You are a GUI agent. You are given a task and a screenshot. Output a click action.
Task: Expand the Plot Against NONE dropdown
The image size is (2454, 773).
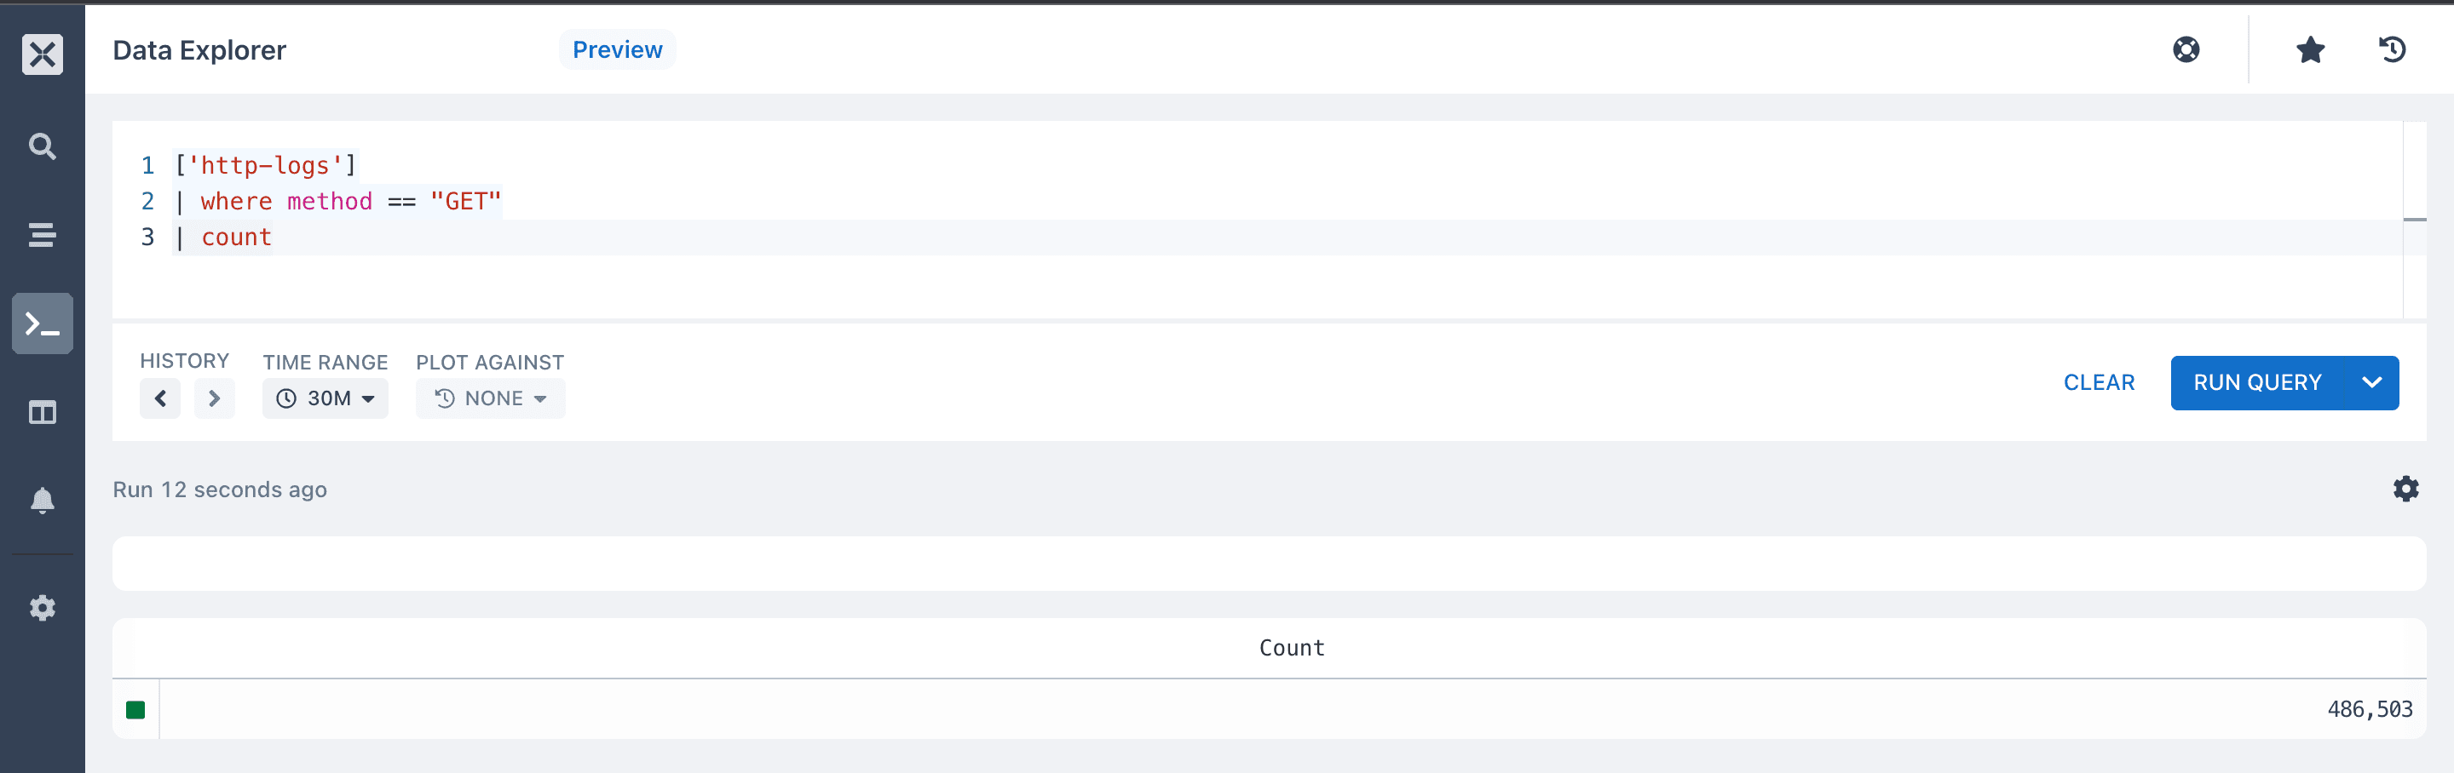491,399
